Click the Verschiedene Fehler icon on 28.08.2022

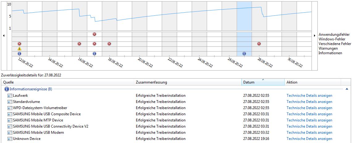[x=259, y=44]
